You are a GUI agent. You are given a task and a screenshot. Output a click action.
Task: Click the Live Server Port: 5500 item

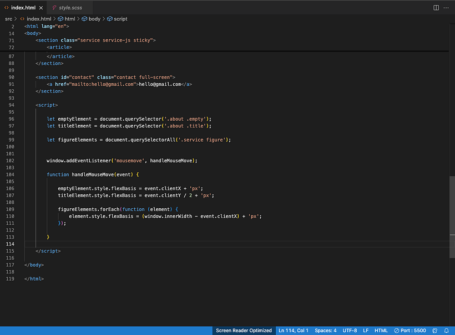[x=410, y=331]
